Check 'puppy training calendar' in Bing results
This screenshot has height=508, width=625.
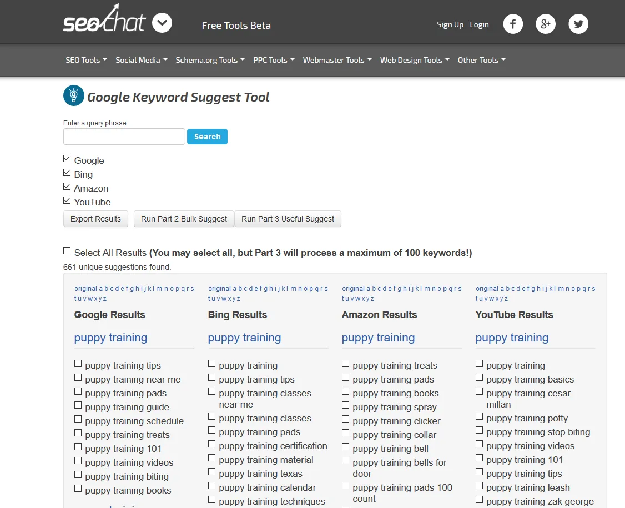211,486
